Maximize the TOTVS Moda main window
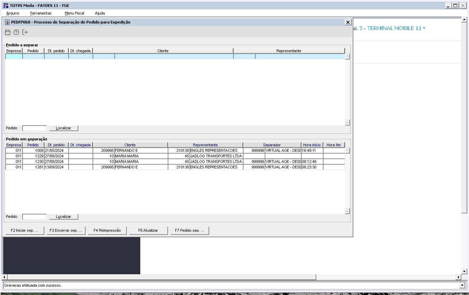469x295 pixels. pos(455,6)
